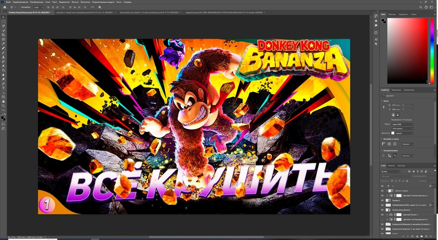Add layer style fx at Layers panel footer
Viewport: 438px width, 240px height.
pyautogui.click(x=408, y=236)
